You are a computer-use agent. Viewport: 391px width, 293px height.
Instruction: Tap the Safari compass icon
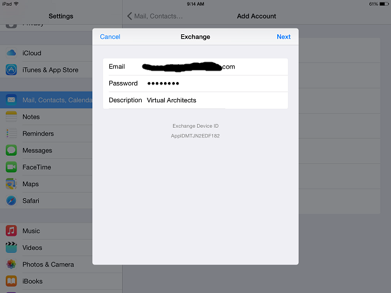click(x=11, y=200)
